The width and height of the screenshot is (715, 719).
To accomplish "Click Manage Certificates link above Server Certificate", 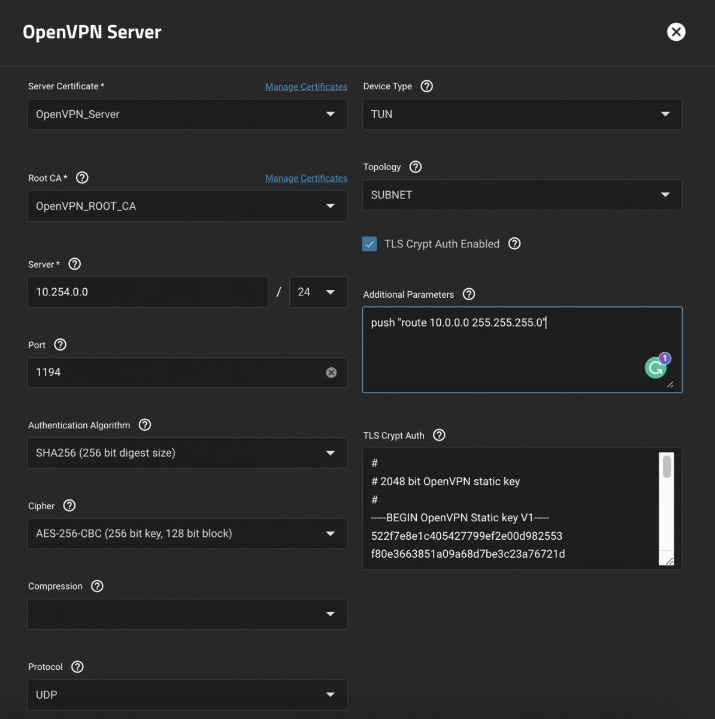I will click(306, 87).
